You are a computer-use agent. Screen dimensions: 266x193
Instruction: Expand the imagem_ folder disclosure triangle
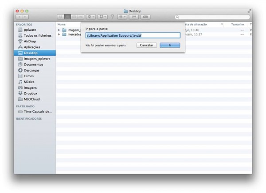pyautogui.click(x=59, y=30)
